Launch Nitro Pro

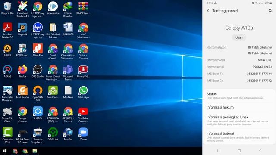pos(38,50)
